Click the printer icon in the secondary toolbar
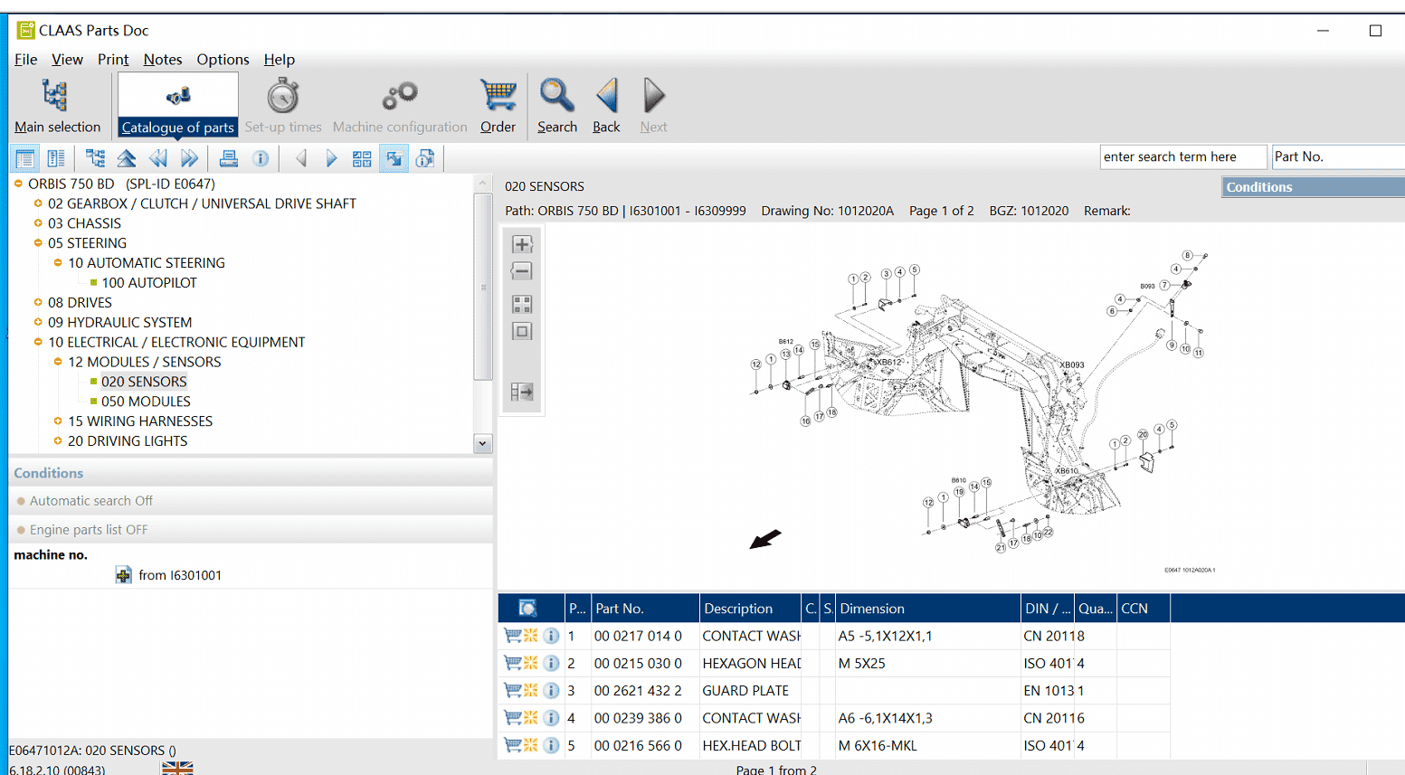This screenshot has width=1405, height=775. (x=229, y=159)
